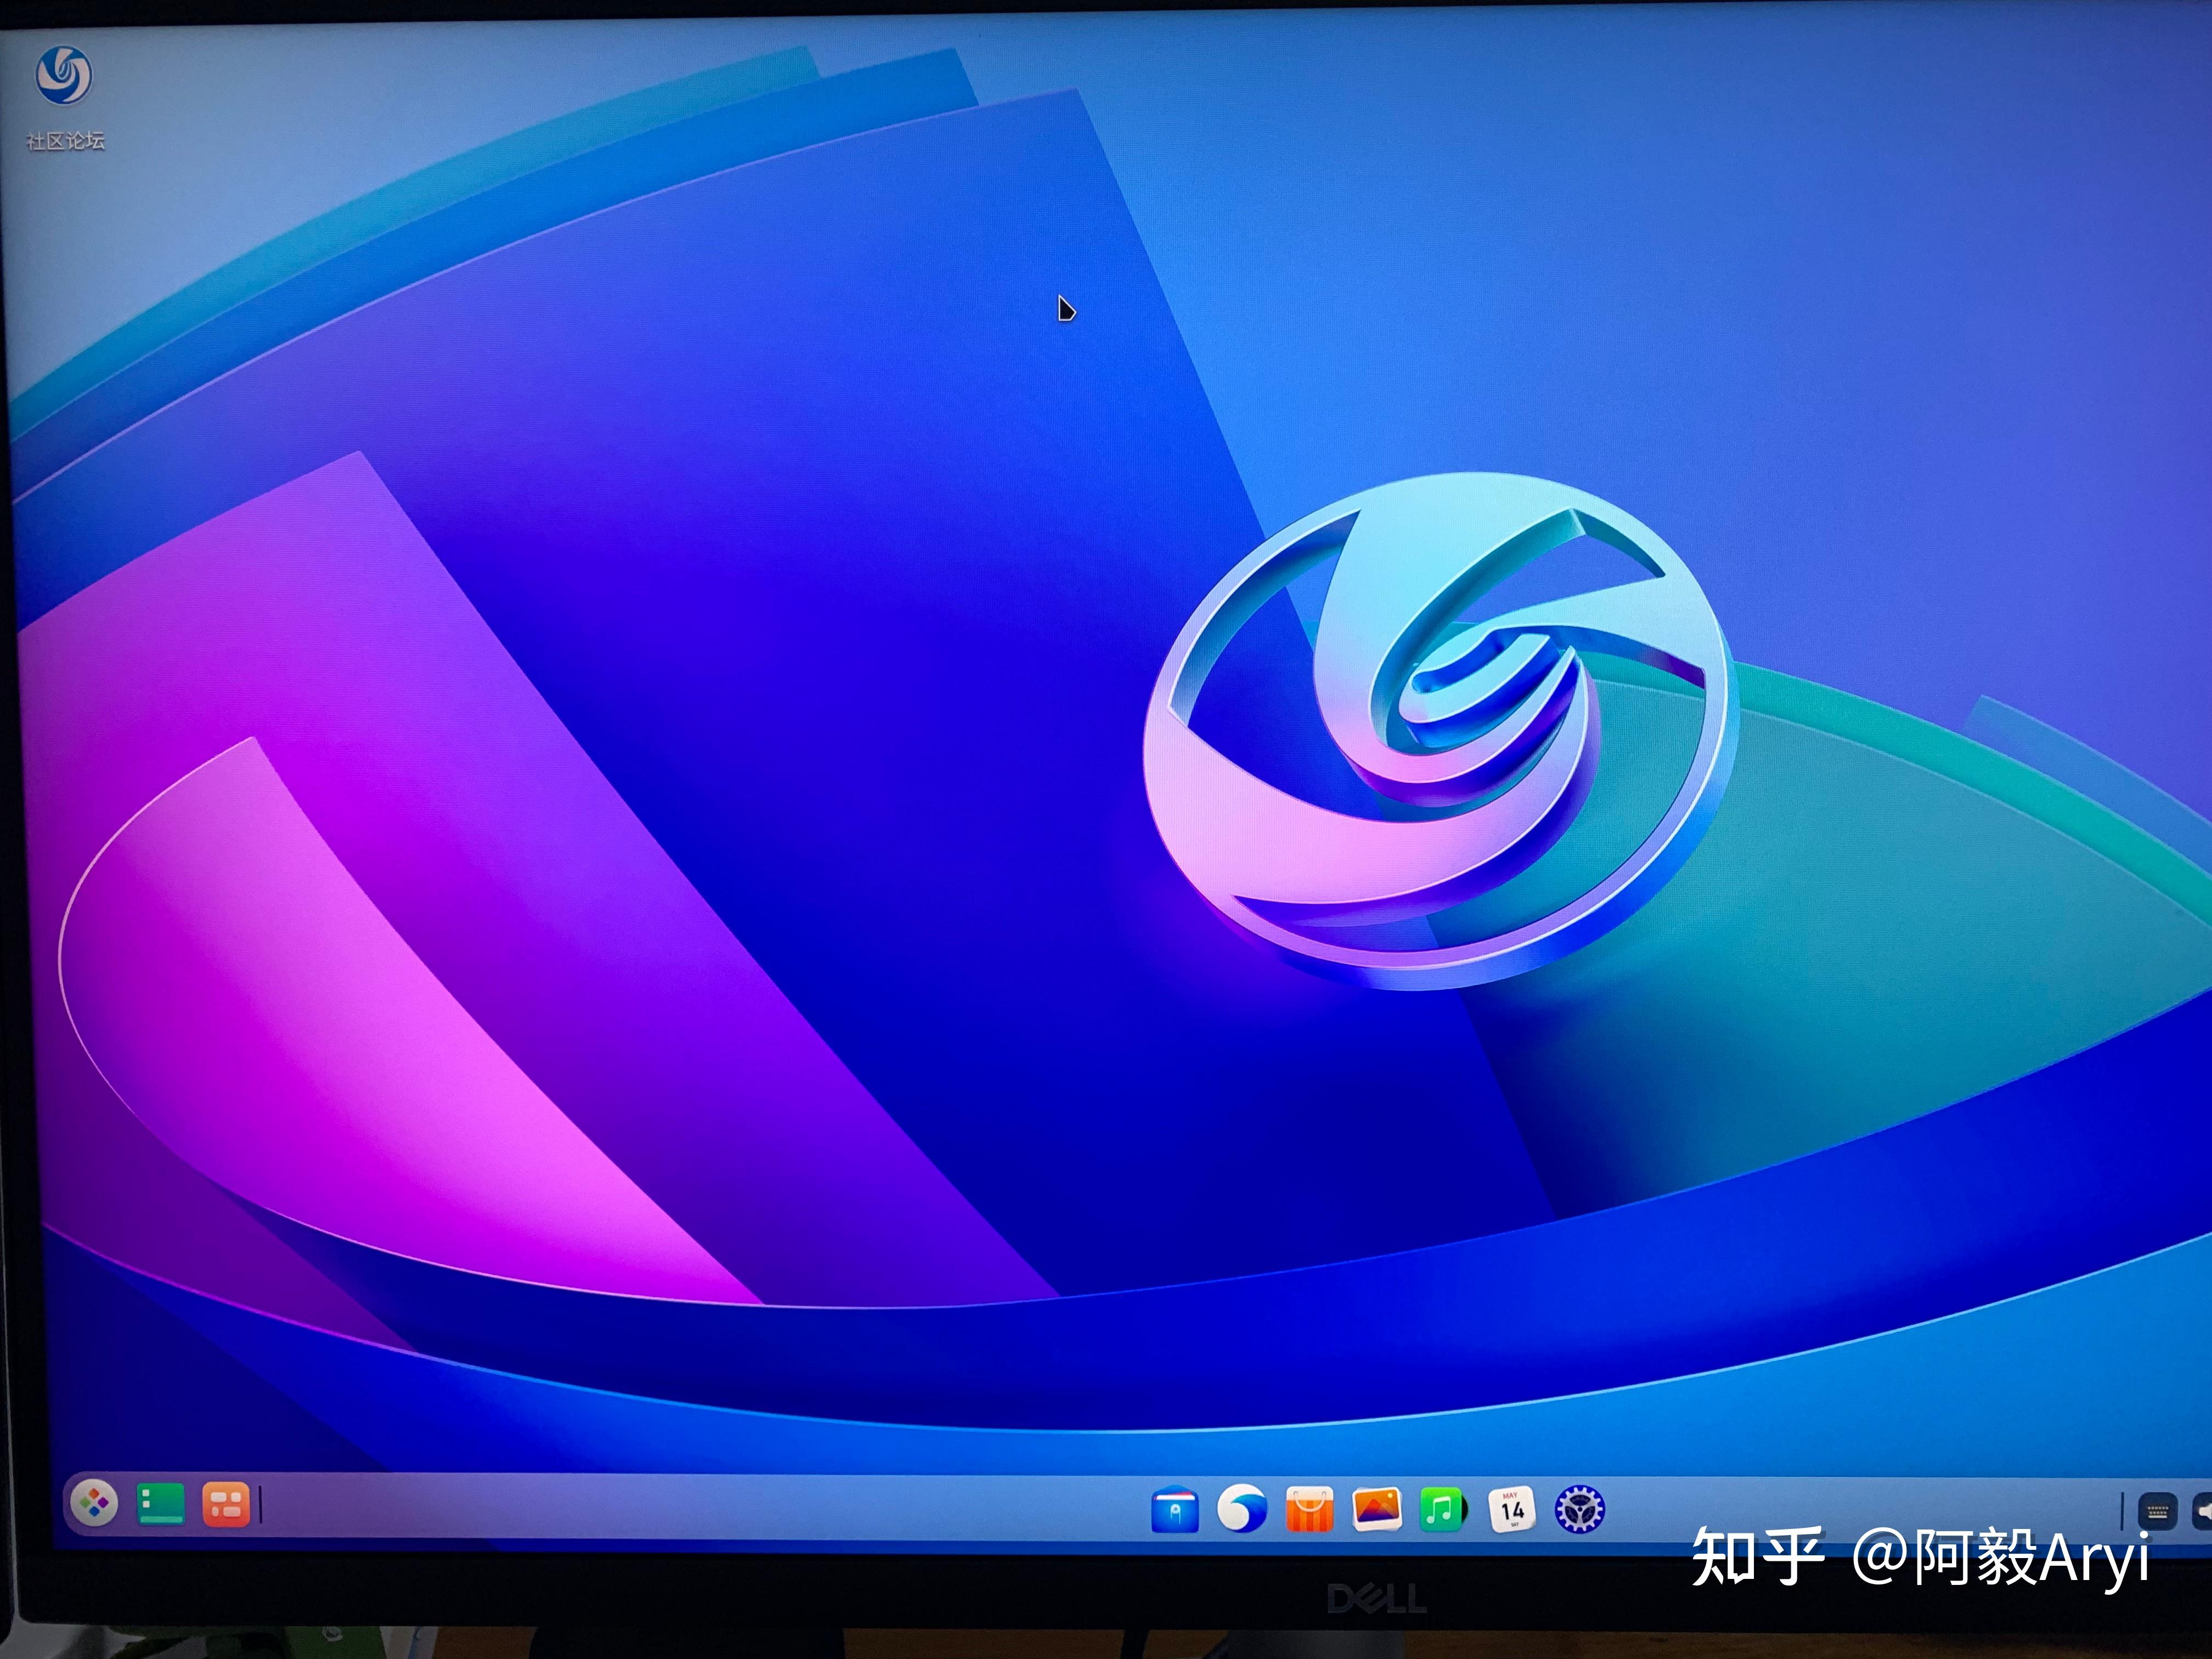Image resolution: width=2212 pixels, height=1659 pixels.
Task: Click the green Show Desktop dock icon
Action: click(161, 1503)
